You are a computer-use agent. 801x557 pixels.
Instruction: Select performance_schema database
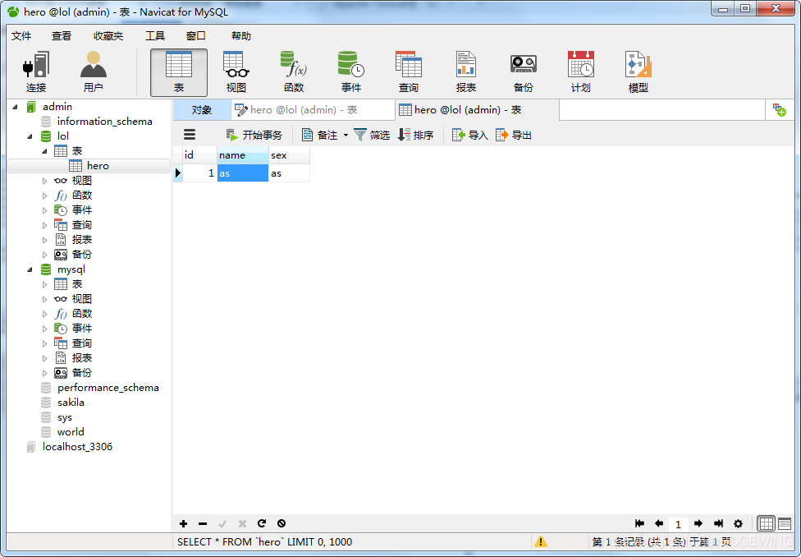108,388
